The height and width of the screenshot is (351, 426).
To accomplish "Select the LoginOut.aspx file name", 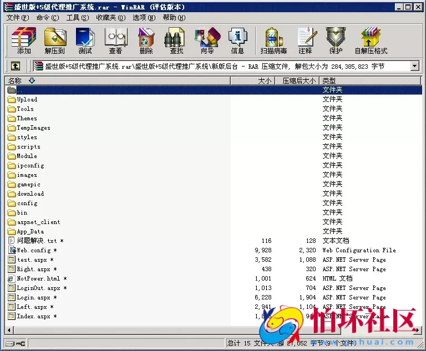I will pos(42,288).
